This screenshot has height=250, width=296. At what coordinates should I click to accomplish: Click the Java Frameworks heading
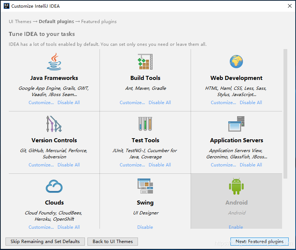[x=54, y=78]
